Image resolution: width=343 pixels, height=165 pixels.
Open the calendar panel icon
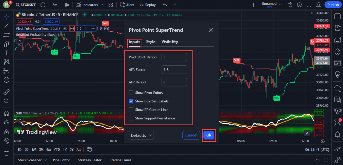click(x=338, y=63)
